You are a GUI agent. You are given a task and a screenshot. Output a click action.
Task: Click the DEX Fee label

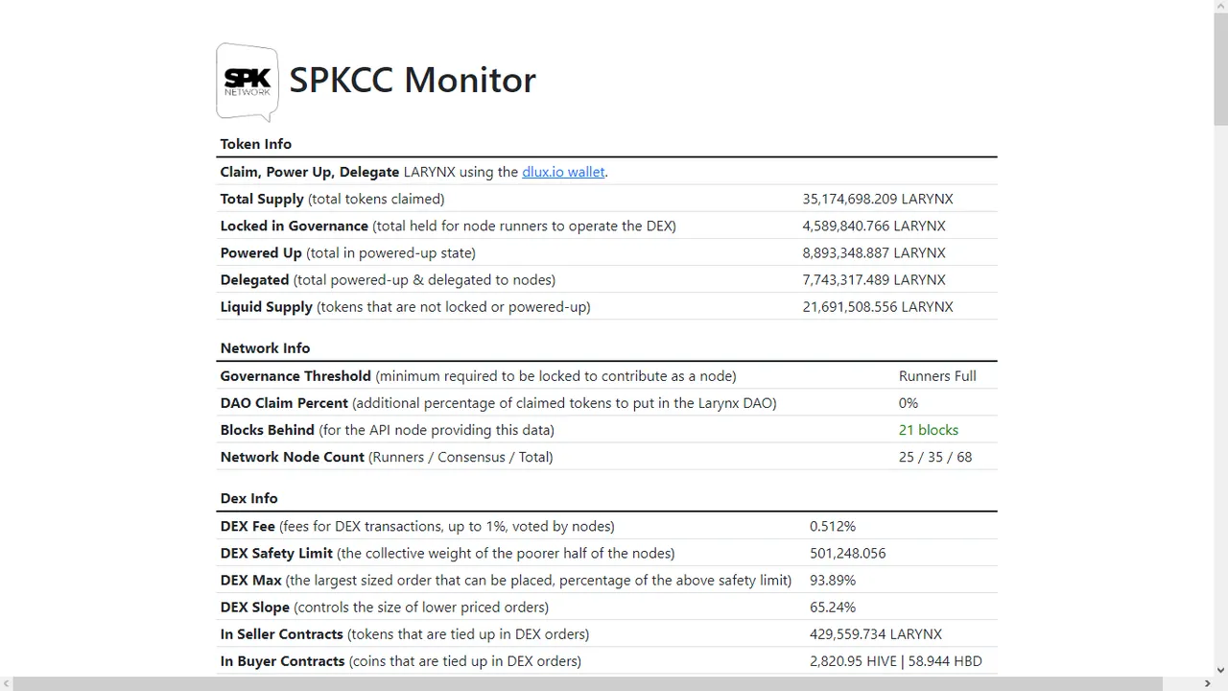[248, 526]
